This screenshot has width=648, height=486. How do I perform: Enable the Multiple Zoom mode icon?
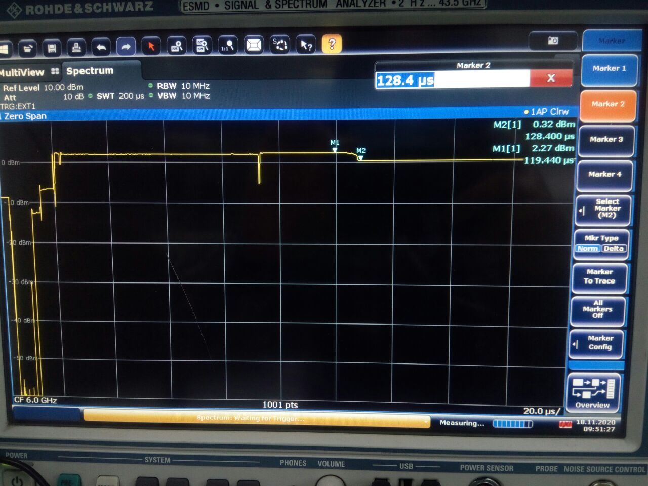202,46
